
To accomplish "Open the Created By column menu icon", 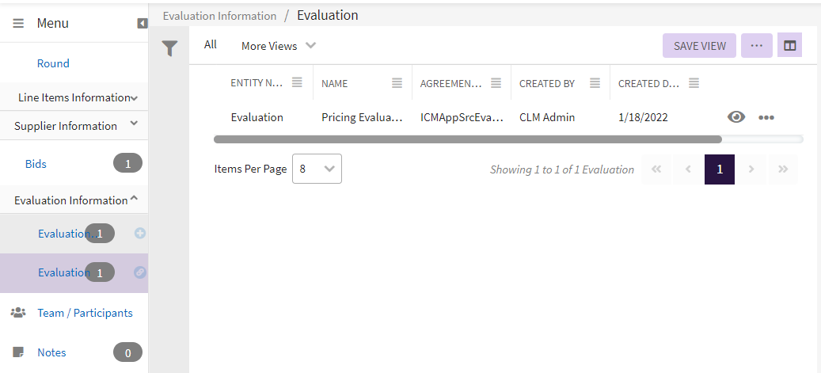I will coord(595,83).
